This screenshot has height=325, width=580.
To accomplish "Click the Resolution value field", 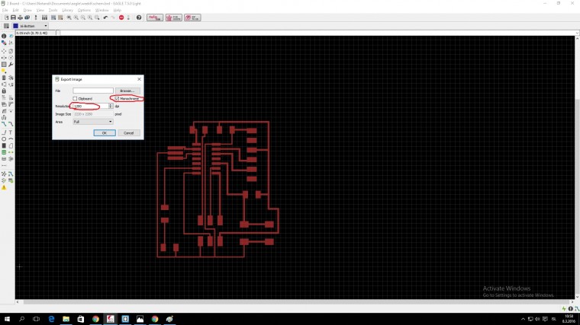I will 91,106.
